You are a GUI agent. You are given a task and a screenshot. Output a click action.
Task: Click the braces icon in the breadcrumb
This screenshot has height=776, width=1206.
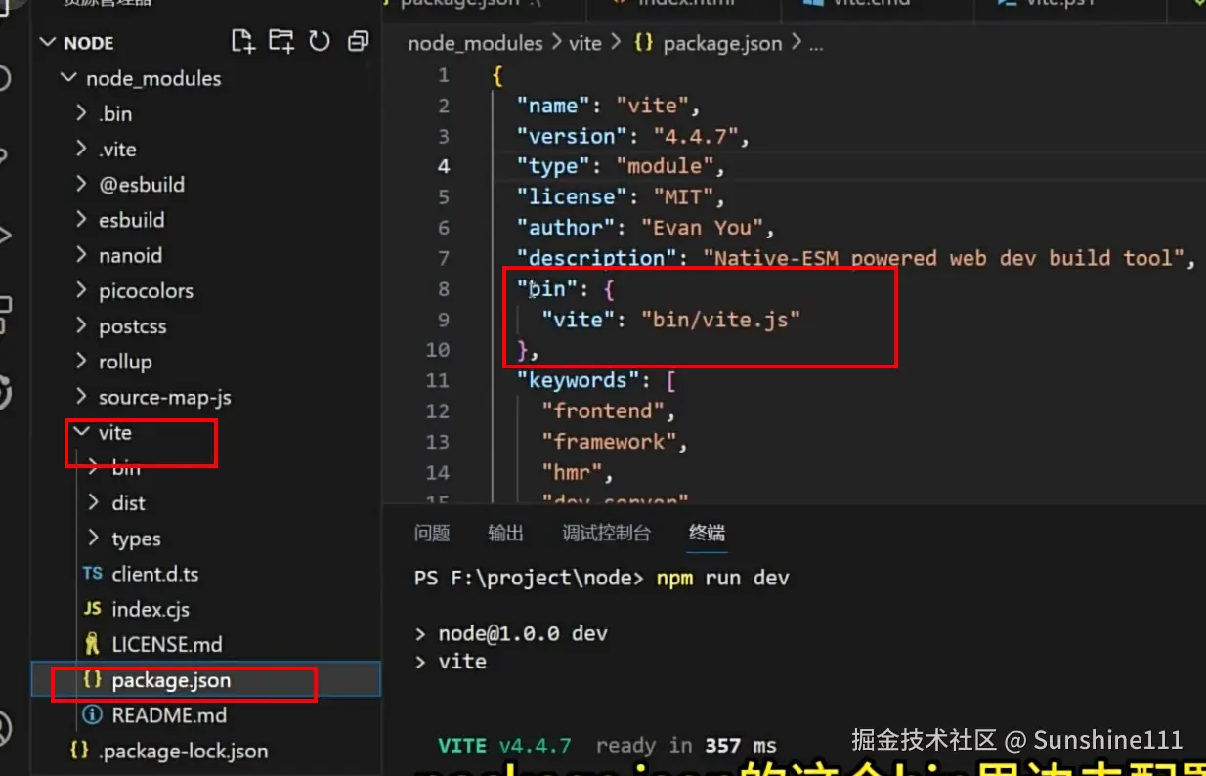(x=644, y=43)
